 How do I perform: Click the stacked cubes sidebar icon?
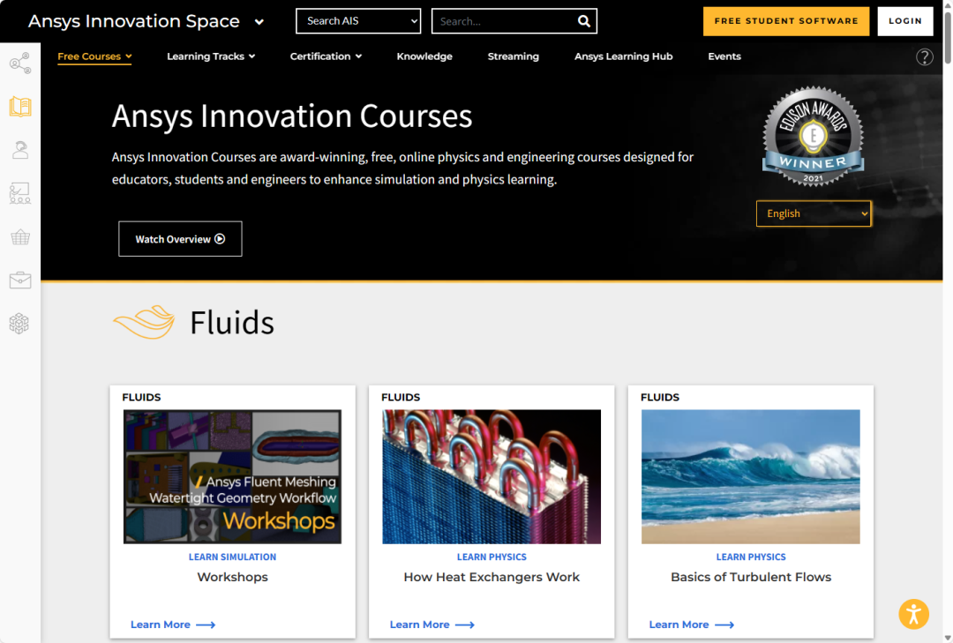point(19,324)
